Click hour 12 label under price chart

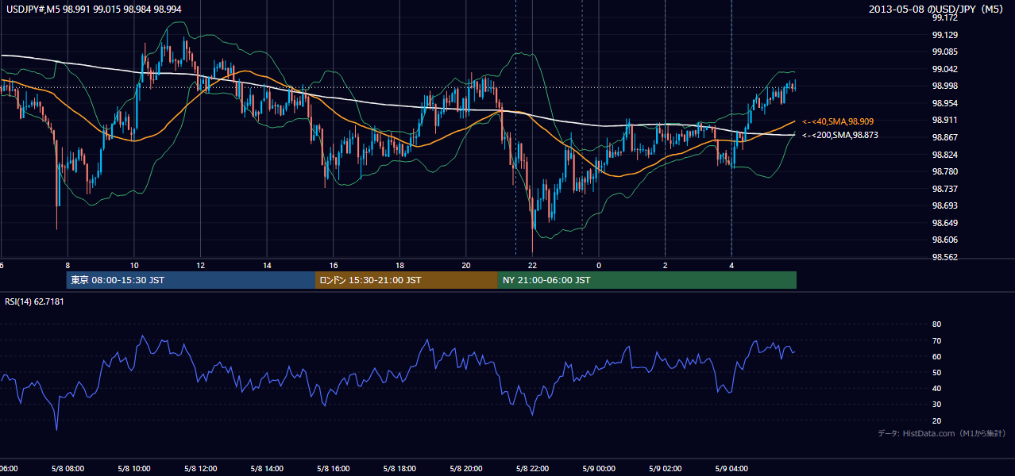click(x=201, y=265)
